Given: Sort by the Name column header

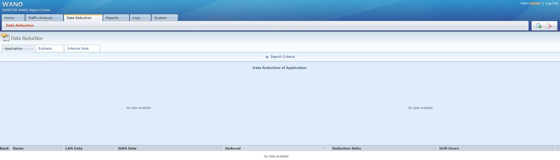Looking at the screenshot, I should click(x=37, y=148).
